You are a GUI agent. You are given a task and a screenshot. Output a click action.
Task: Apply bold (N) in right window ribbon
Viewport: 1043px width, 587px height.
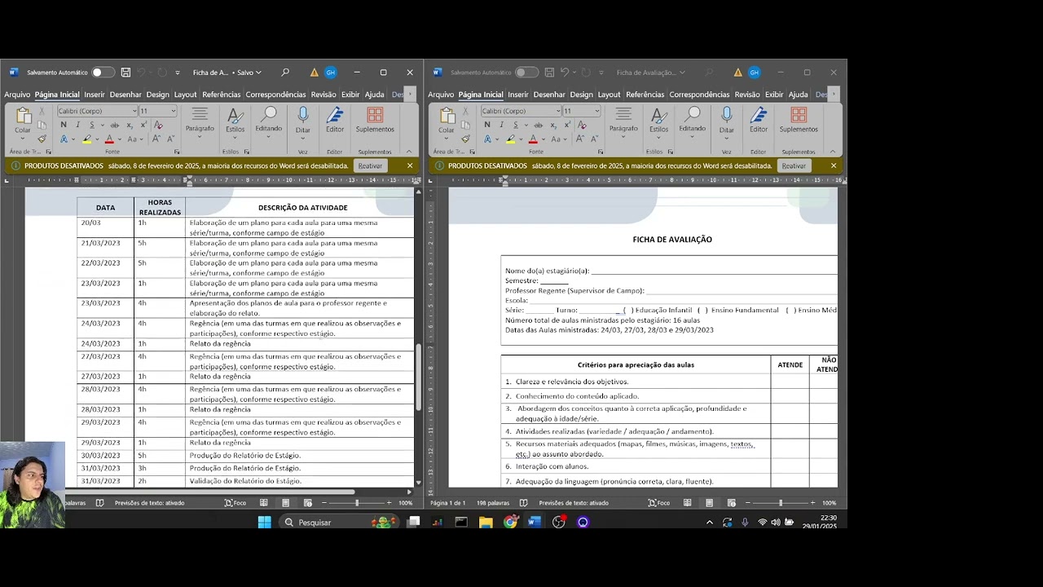[x=487, y=125]
